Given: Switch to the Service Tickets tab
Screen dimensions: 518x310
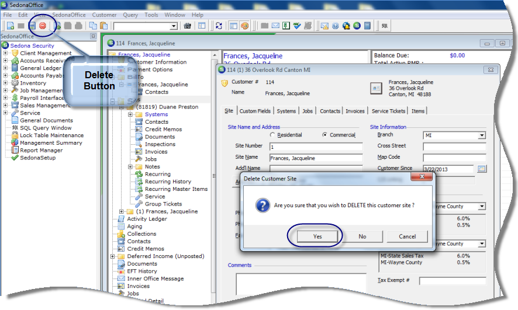Looking at the screenshot, I should 388,111.
